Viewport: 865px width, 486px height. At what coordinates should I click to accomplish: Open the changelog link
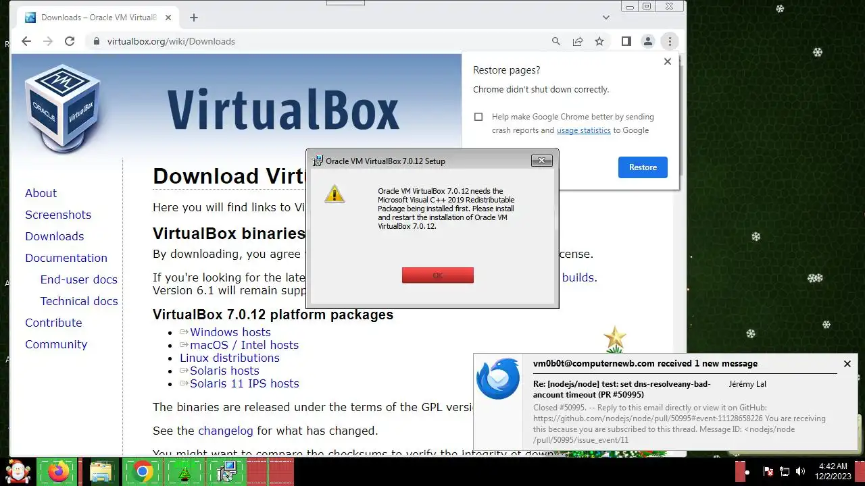coord(226,431)
